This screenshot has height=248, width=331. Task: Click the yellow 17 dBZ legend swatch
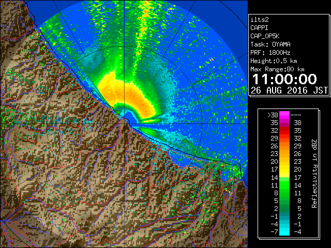tap(284, 169)
